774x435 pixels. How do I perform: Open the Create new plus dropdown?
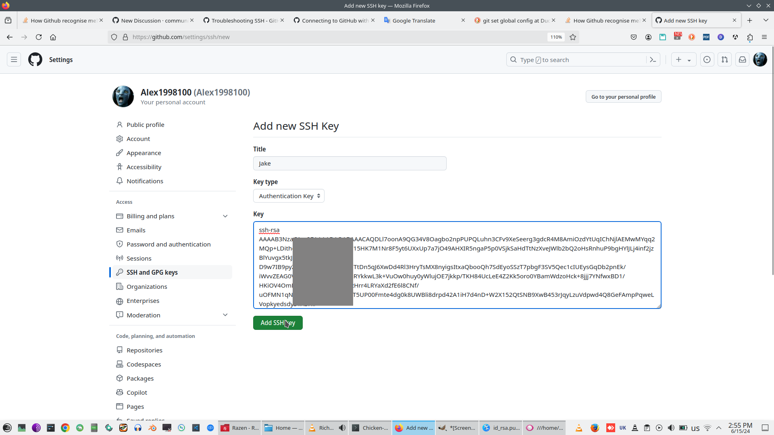(x=684, y=60)
